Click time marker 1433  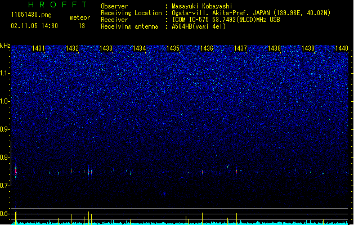tap(106, 48)
